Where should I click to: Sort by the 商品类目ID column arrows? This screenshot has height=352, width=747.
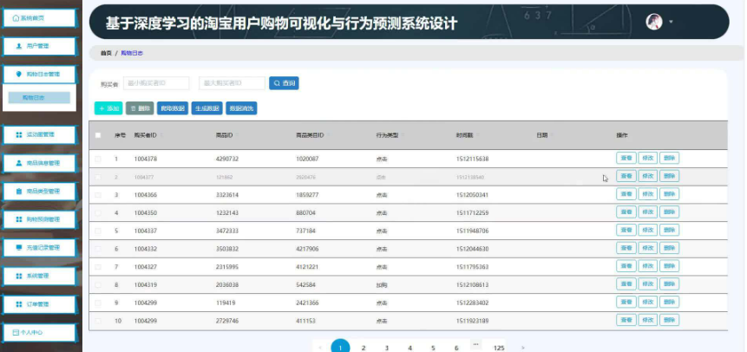[x=329, y=136]
